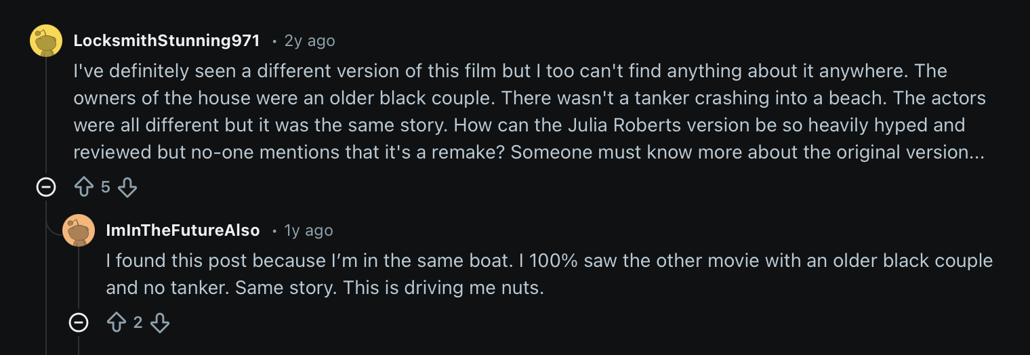Upvote LocksmithStunning971's comment
This screenshot has width=1030, height=355.
click(x=84, y=187)
